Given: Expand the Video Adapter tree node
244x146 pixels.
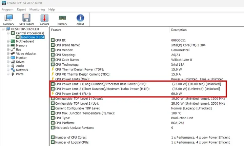Looking at the screenshot, I should (x=8, y=54).
